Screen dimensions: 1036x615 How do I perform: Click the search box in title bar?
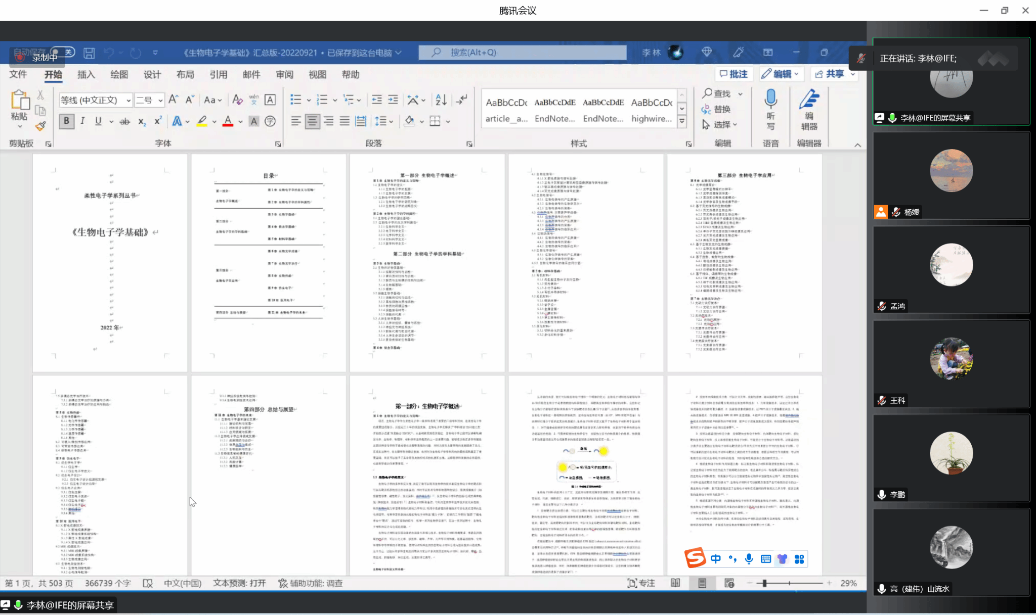pos(523,53)
